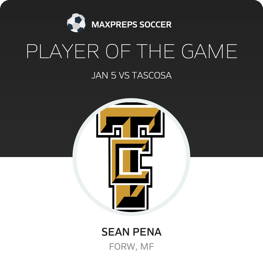The width and height of the screenshot is (263, 267).
Task: Select the circular team logo thumbnail
Action: click(131, 157)
